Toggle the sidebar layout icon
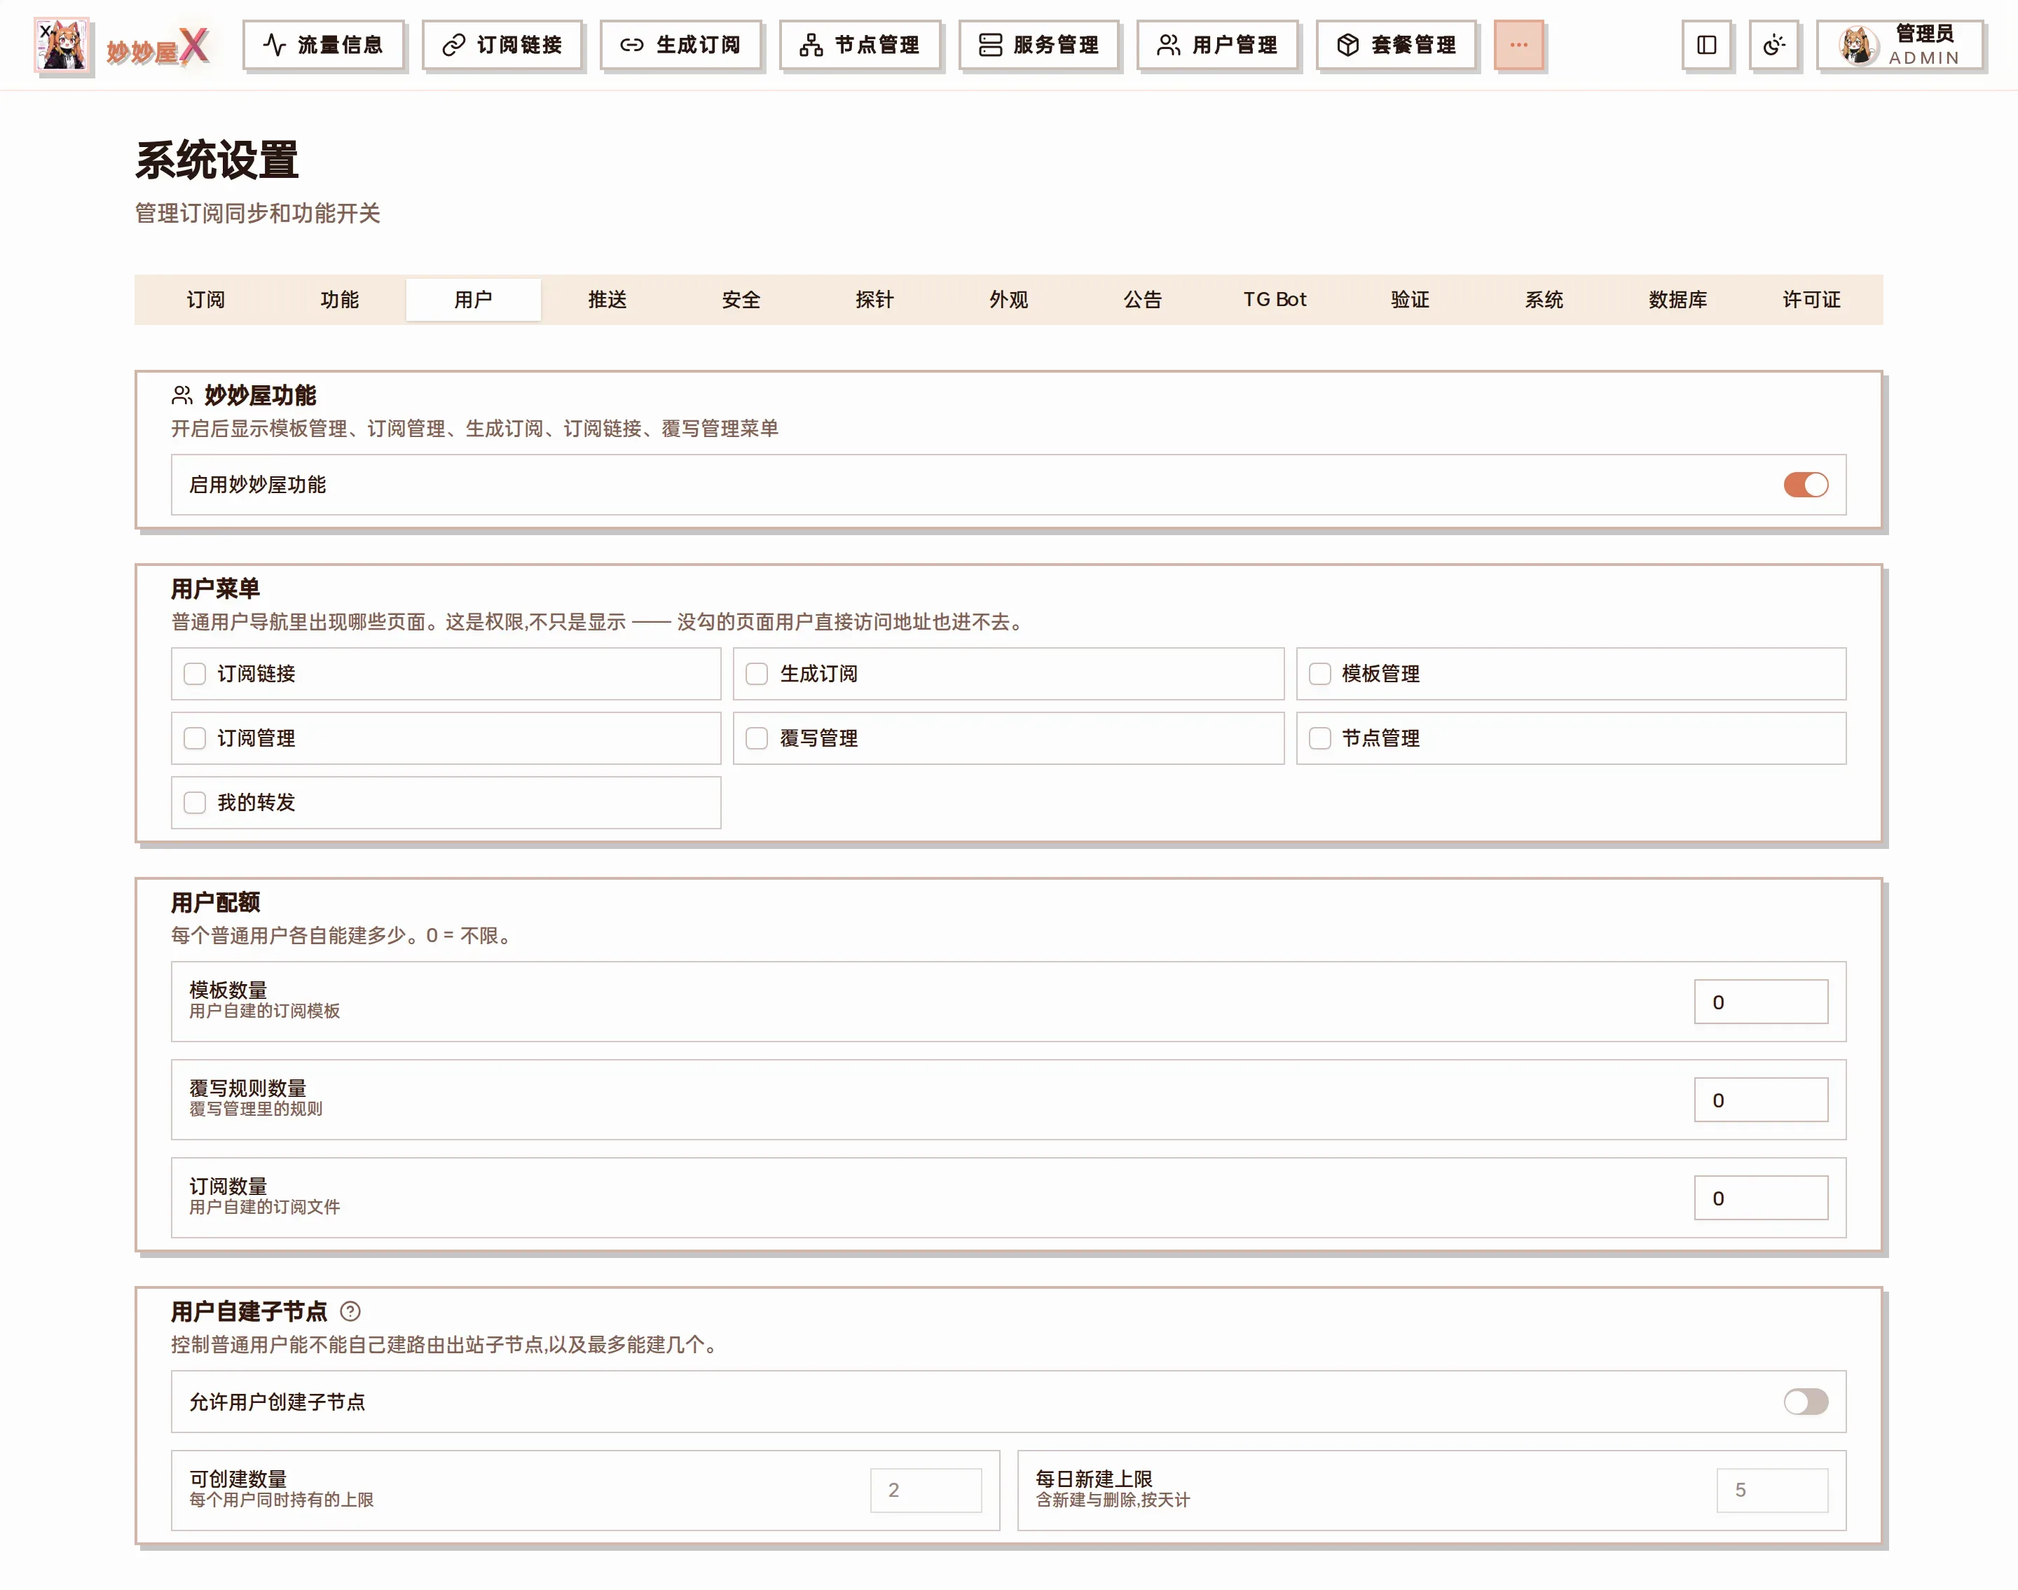The image size is (2018, 1590). (1707, 45)
